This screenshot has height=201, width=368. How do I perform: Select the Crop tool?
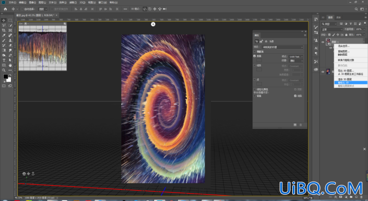coord(4,30)
